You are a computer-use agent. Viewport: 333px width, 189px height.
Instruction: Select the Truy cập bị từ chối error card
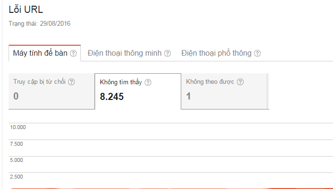point(51,91)
